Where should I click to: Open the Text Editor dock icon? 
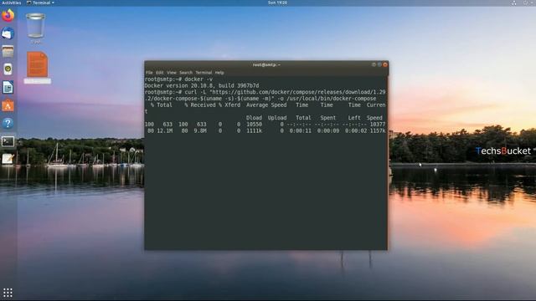pos(8,159)
